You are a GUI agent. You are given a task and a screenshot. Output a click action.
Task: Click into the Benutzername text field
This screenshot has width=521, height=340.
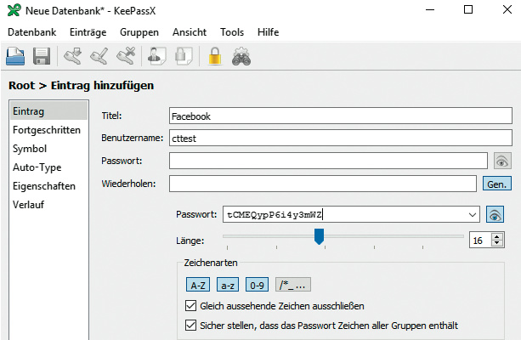click(340, 138)
